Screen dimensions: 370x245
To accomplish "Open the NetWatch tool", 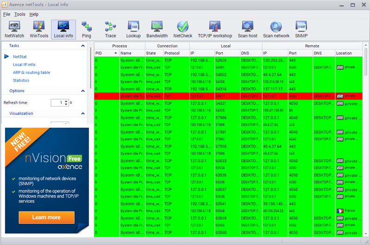I will pos(14,30).
